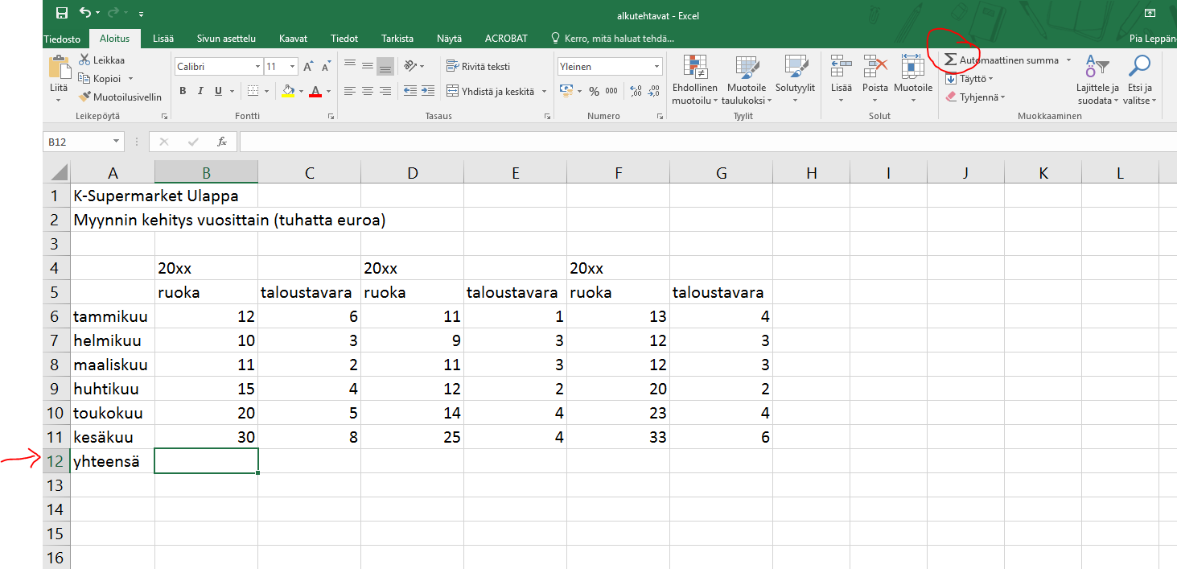Align cell text left
Image resolution: width=1177 pixels, height=569 pixels.
(x=350, y=91)
